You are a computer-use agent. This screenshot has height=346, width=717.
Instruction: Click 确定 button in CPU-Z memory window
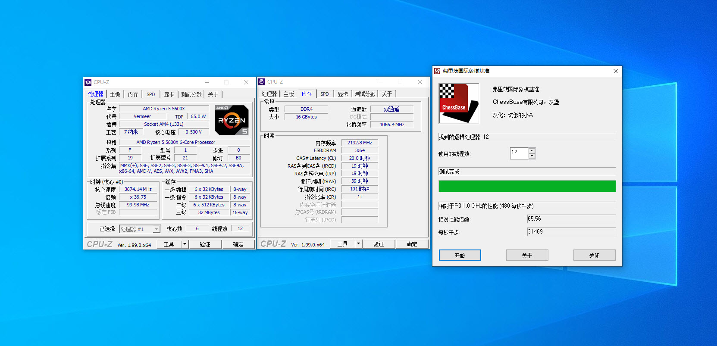[412, 244]
